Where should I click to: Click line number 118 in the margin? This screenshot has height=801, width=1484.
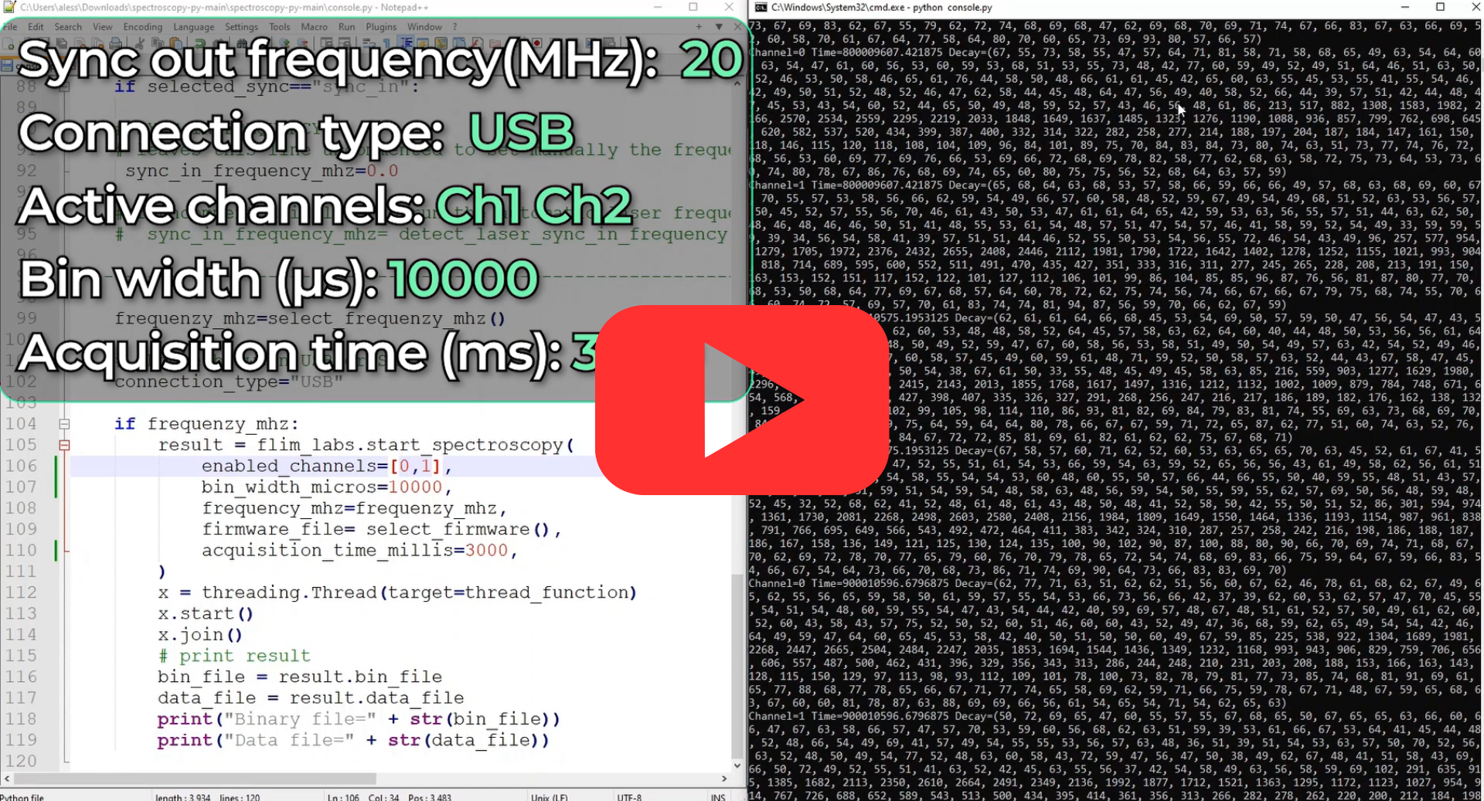(21, 719)
